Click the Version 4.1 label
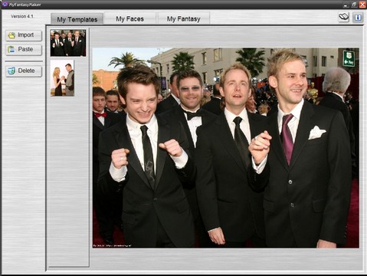 tap(22, 16)
